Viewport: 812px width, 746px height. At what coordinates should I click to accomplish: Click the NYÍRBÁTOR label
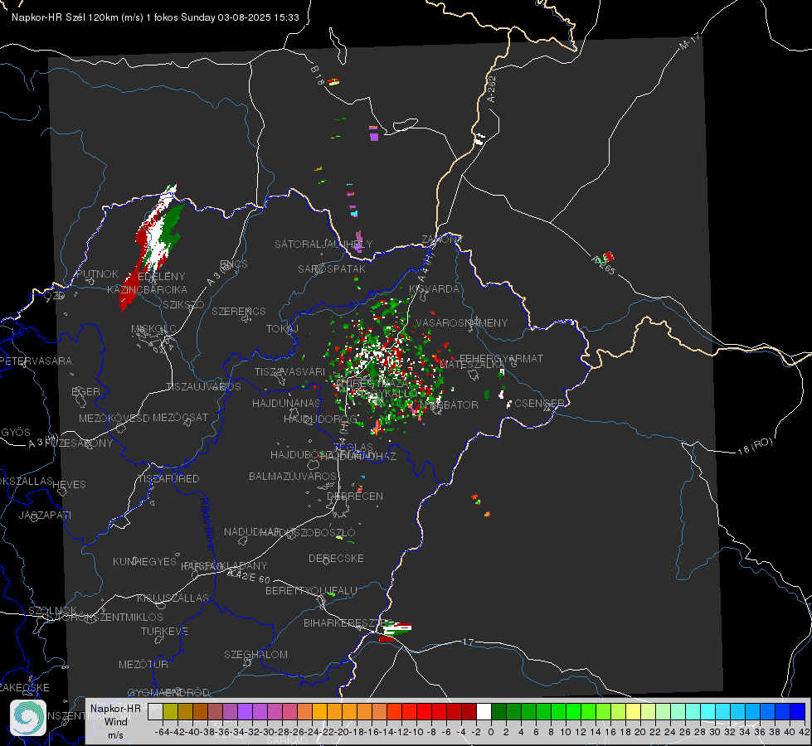pos(449,404)
